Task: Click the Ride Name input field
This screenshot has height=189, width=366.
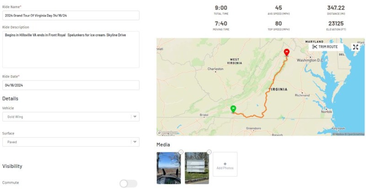Action: pyautogui.click(x=70, y=16)
